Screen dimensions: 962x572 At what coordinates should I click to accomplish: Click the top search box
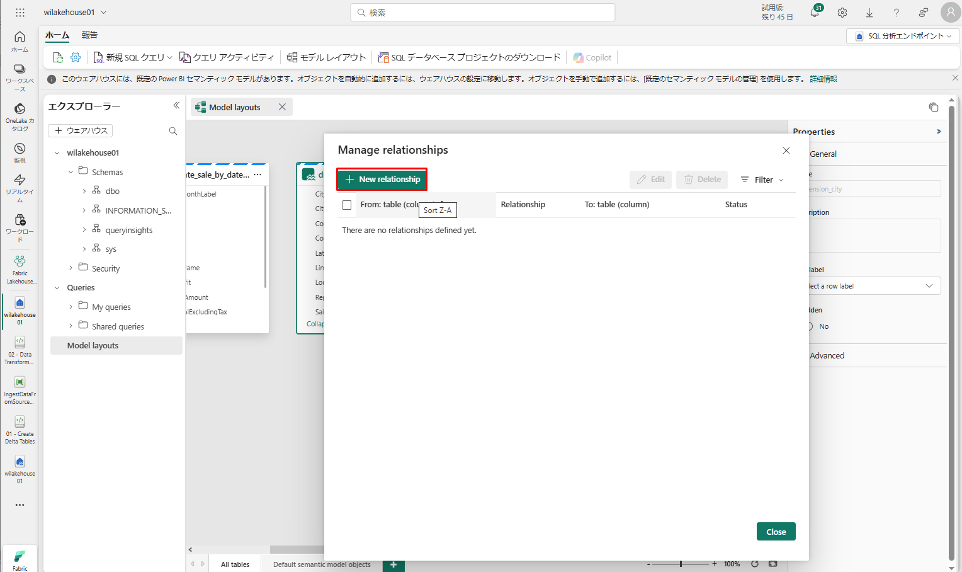482,13
